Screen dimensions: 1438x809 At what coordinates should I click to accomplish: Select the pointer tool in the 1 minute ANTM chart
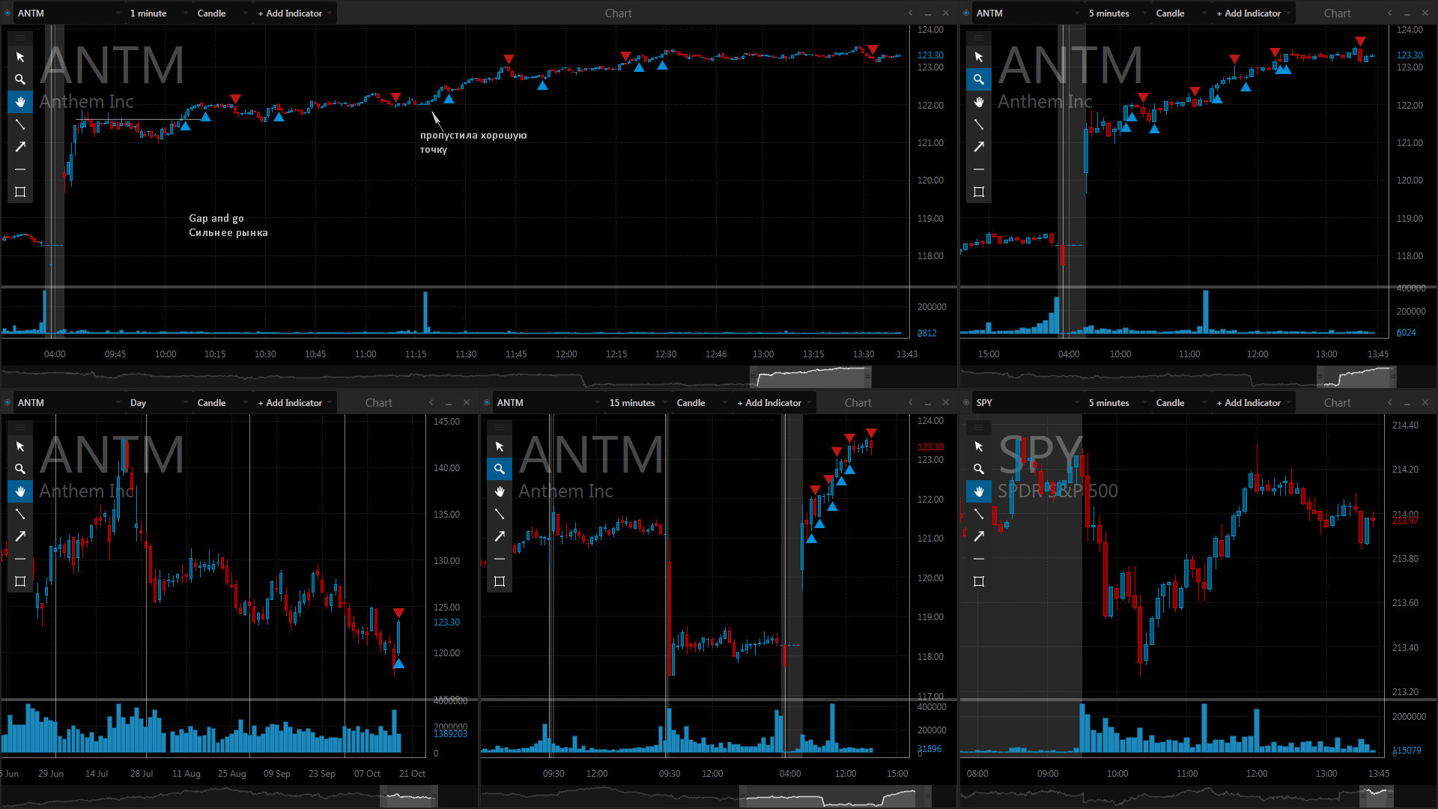click(x=20, y=57)
